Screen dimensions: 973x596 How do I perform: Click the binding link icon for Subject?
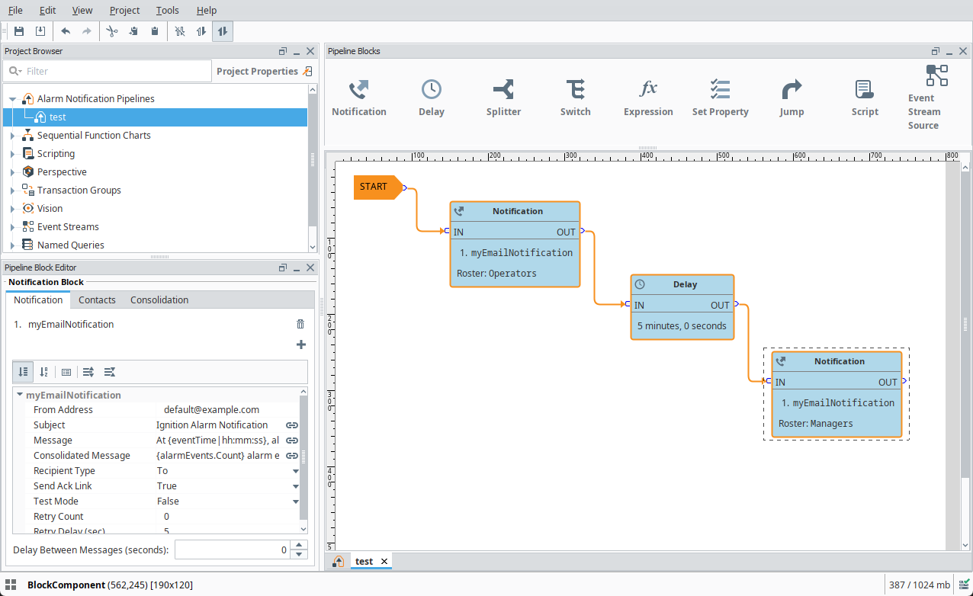coord(292,425)
